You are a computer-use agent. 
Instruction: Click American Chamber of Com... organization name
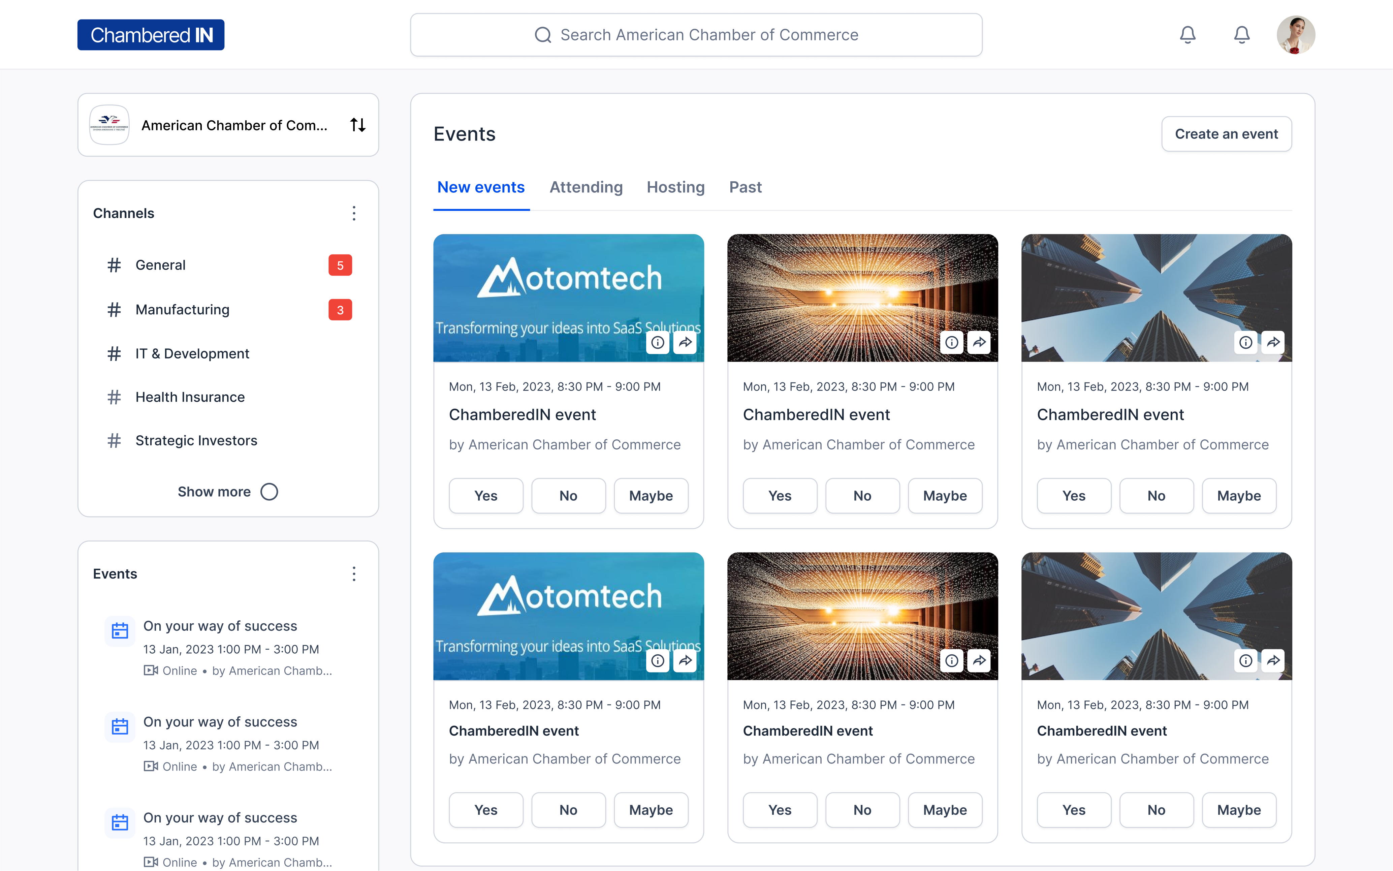(234, 125)
